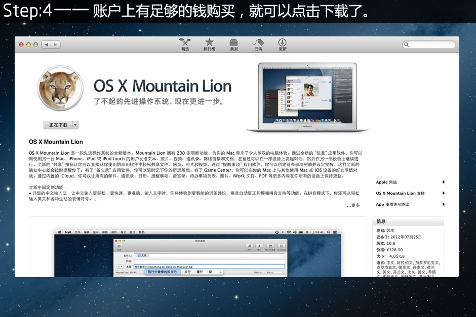Click the OS X Mountain Lion title text
Viewport: 476px width, 317px height.
click(x=163, y=86)
